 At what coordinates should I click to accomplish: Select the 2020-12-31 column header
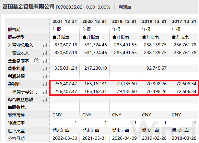[95, 21]
